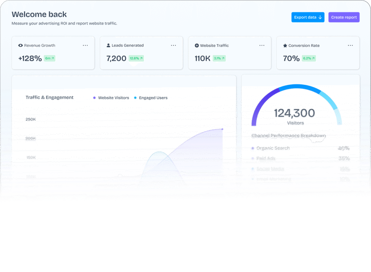Toggle the Engaged Users legend series
The image size is (371, 272).
click(151, 98)
